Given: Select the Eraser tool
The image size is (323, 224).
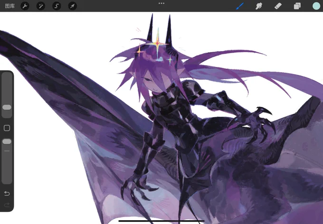Looking at the screenshot, I should click(278, 6).
